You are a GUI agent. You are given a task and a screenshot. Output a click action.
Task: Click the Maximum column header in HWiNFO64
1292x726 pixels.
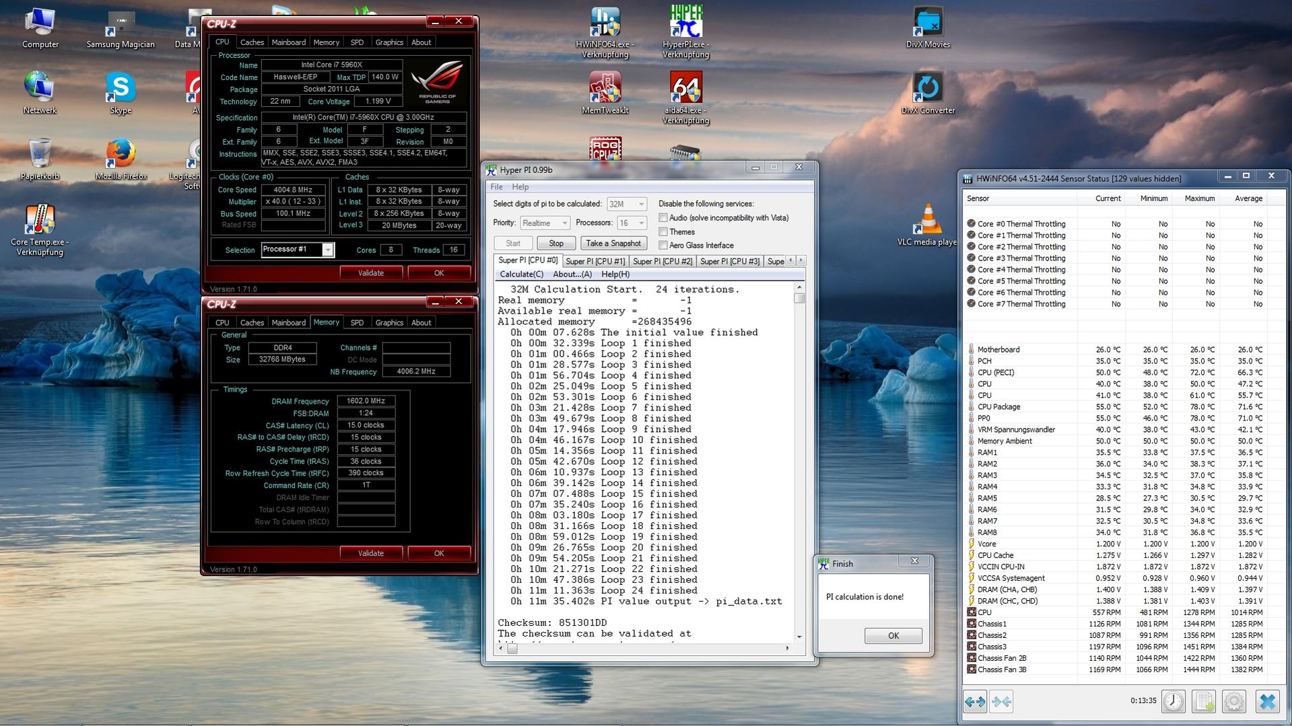(1199, 198)
